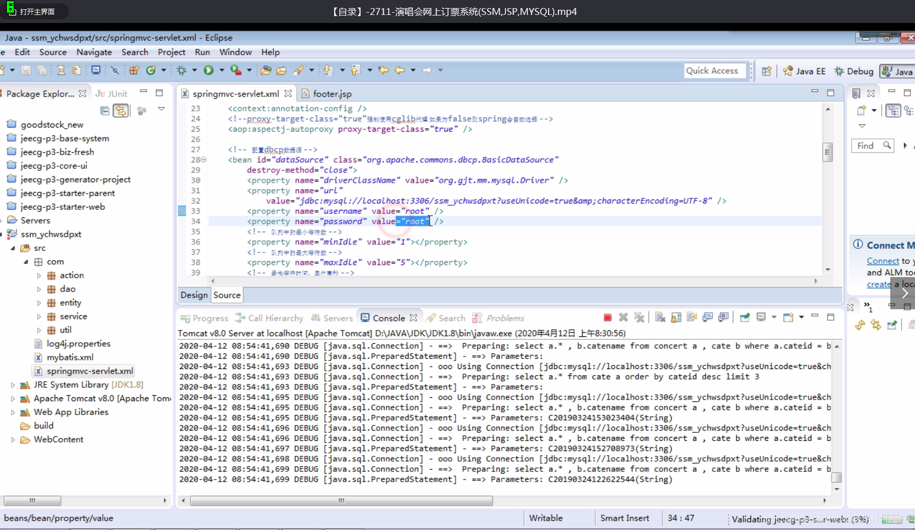
Task: Click the green Run button in toolbar
Action: [209, 70]
